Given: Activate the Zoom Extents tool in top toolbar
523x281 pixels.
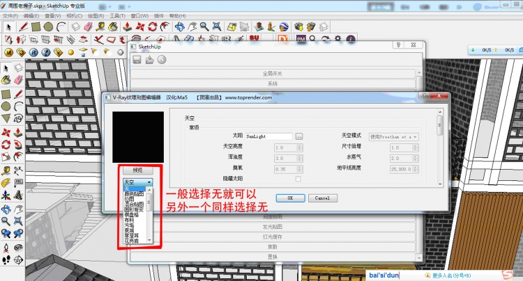Looking at the screenshot, I should pos(217,26).
